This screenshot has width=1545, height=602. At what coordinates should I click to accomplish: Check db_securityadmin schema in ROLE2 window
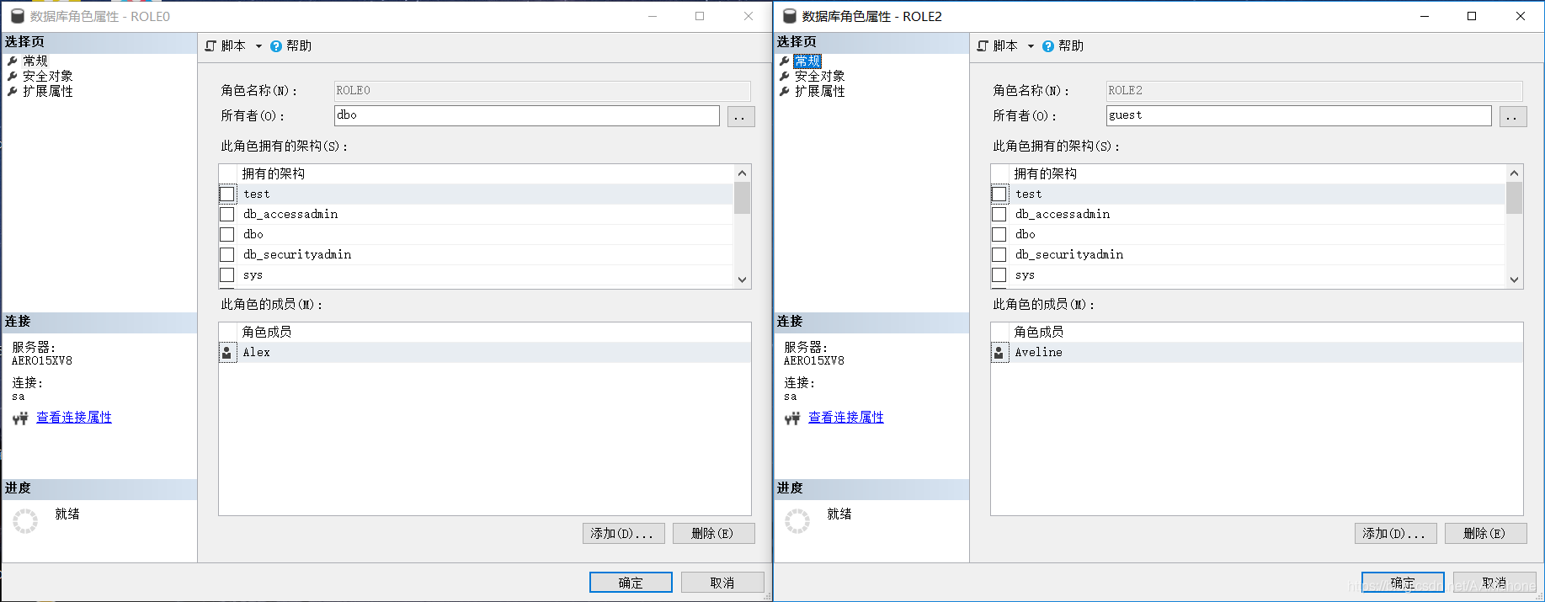[x=999, y=255]
